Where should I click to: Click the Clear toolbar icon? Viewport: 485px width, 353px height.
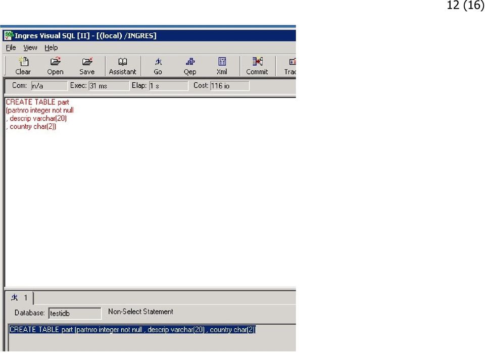(23, 66)
